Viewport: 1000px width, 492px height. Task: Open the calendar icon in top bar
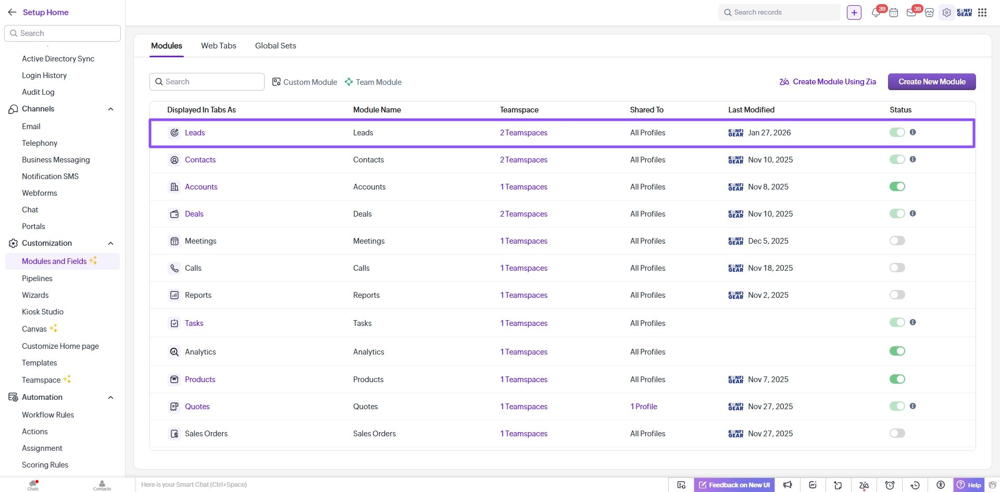894,12
